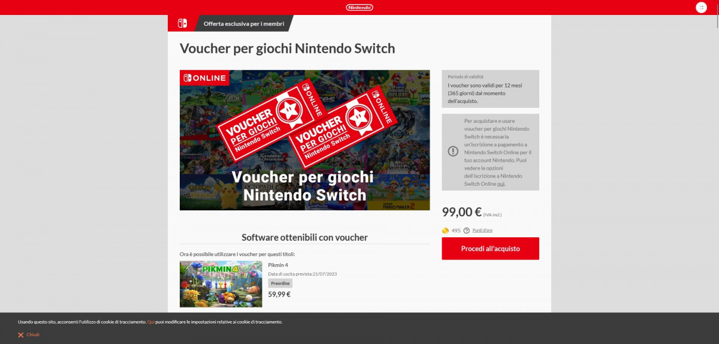The width and height of the screenshot is (719, 344).
Task: Open the round account menu icon
Action: (701, 7)
